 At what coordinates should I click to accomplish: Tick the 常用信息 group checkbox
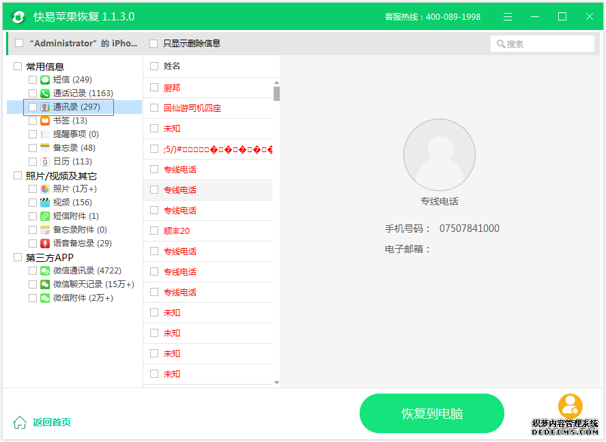tap(18, 66)
